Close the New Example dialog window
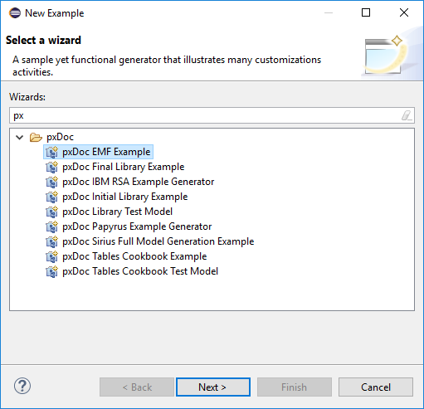This screenshot has height=409, width=424. pyautogui.click(x=404, y=12)
